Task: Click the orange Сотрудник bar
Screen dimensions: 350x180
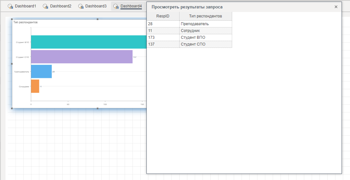Action: click(x=35, y=86)
